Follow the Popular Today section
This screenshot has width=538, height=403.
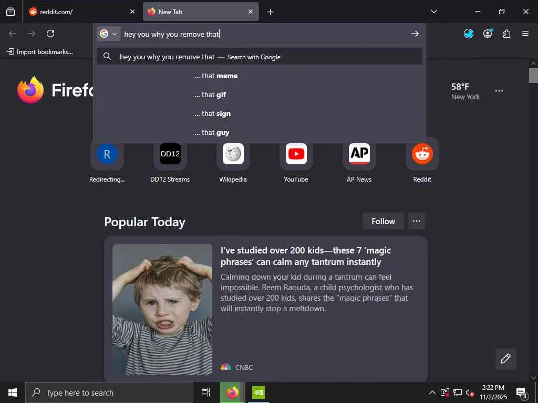[383, 221]
